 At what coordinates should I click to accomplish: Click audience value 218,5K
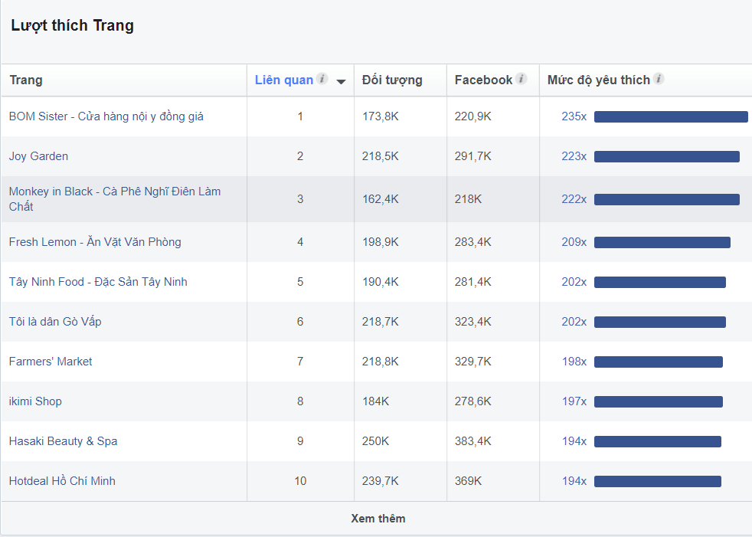(381, 156)
